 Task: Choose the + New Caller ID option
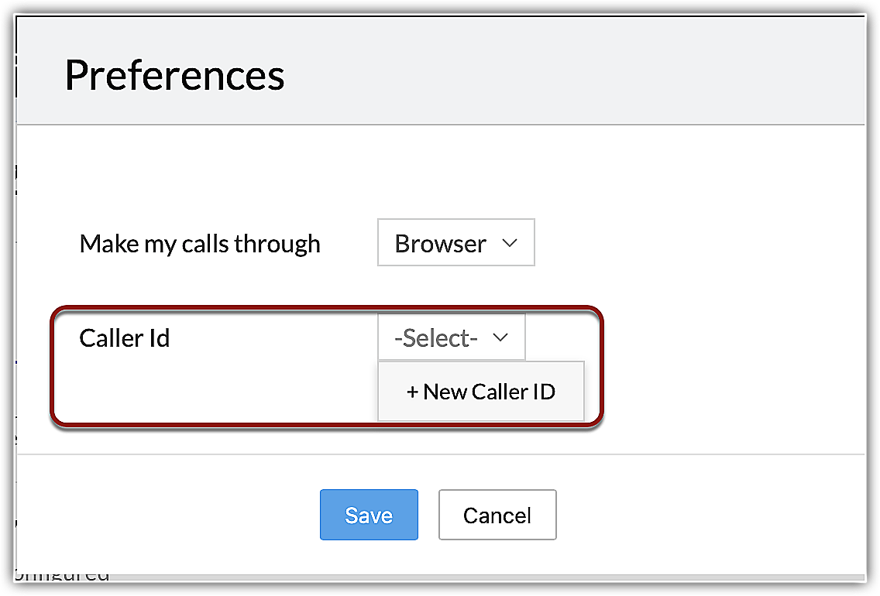[x=481, y=392]
